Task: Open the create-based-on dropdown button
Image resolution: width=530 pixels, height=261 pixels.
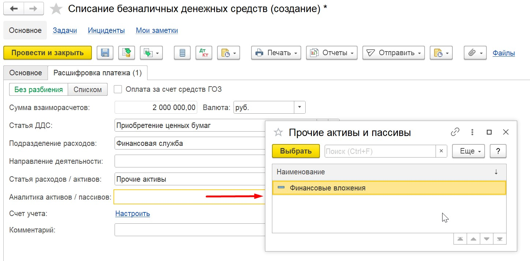Action: tap(152, 53)
